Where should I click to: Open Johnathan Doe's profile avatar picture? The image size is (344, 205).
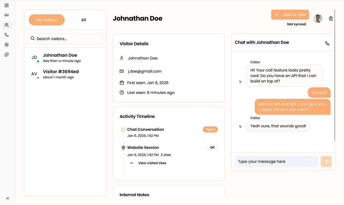click(318, 19)
